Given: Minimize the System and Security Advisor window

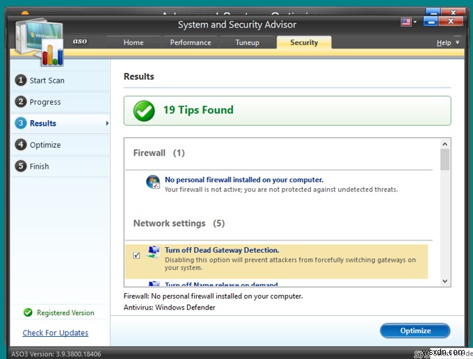Looking at the screenshot, I should pyautogui.click(x=431, y=22).
